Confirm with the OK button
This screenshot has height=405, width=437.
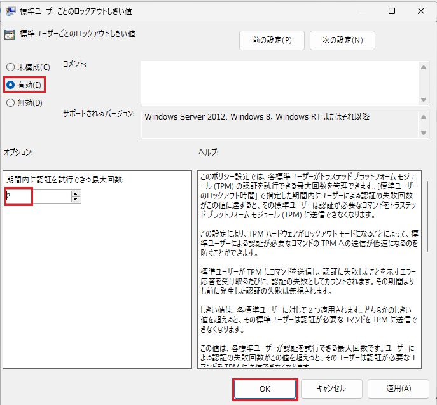pyautogui.click(x=265, y=389)
